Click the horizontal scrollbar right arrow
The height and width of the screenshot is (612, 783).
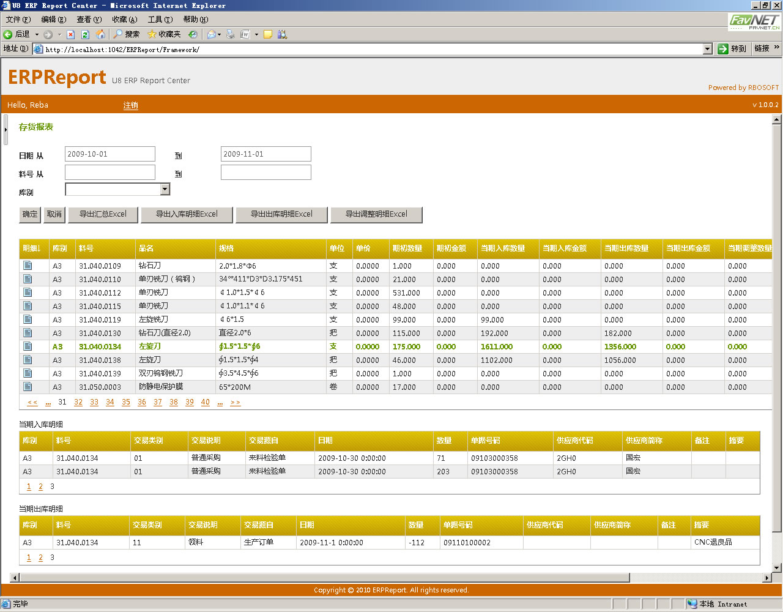pyautogui.click(x=767, y=578)
